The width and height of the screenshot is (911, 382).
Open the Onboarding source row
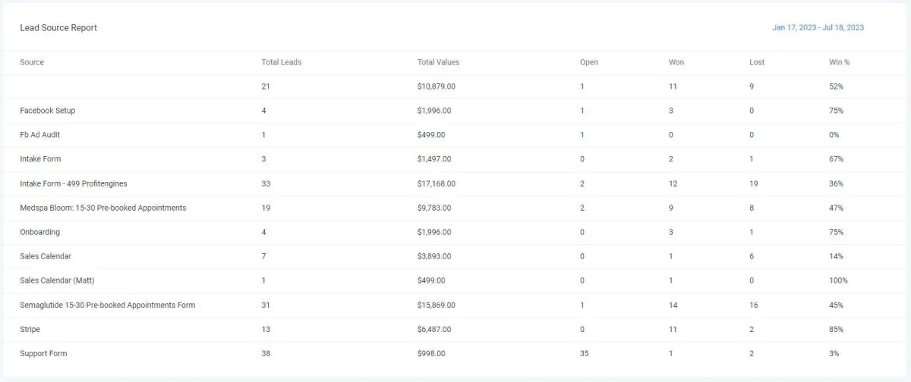click(x=455, y=232)
